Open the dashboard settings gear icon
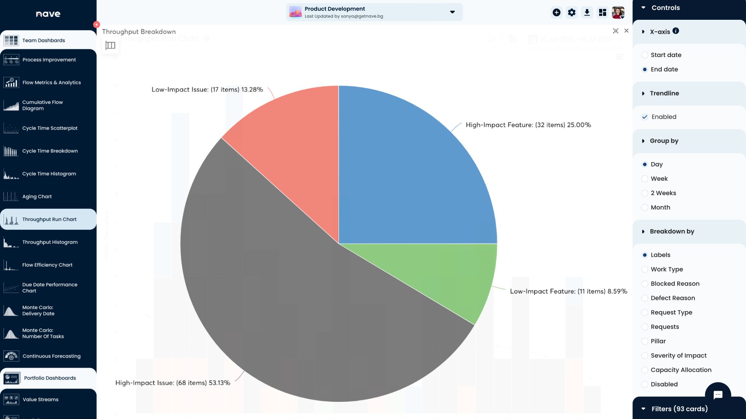 pos(572,12)
